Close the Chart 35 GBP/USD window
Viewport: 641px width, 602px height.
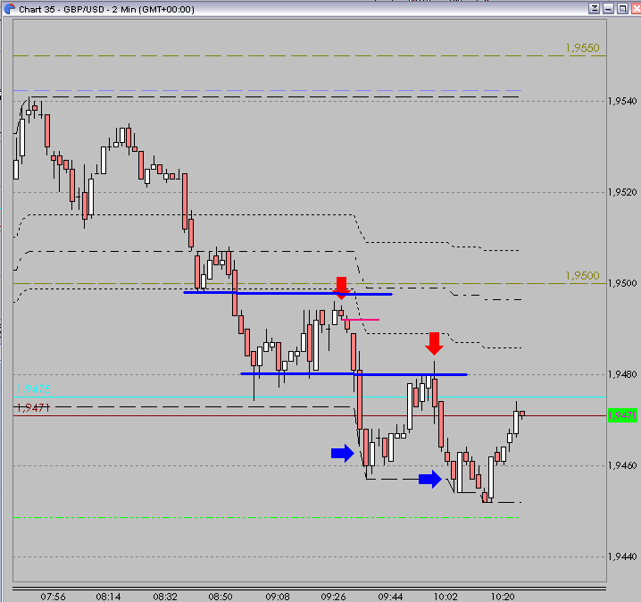(636, 9)
